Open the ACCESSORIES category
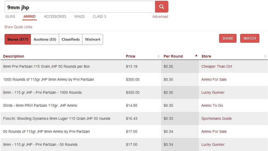Viewport: 268px width, 151px height. pyautogui.click(x=55, y=17)
